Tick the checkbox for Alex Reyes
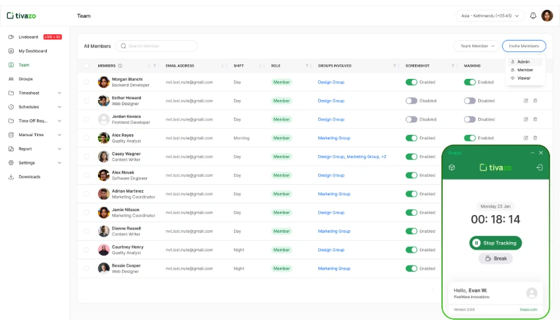Image resolution: width=560 pixels, height=325 pixels. coord(86,138)
